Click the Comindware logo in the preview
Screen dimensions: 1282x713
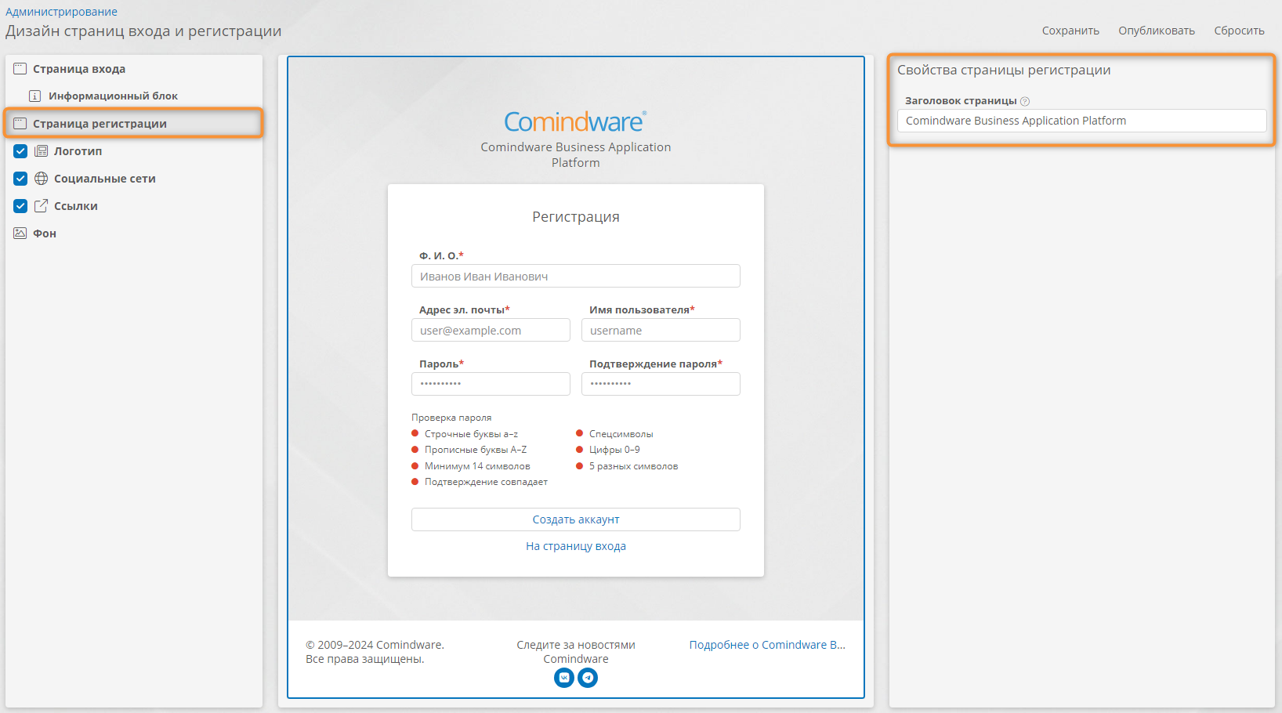[x=575, y=121]
